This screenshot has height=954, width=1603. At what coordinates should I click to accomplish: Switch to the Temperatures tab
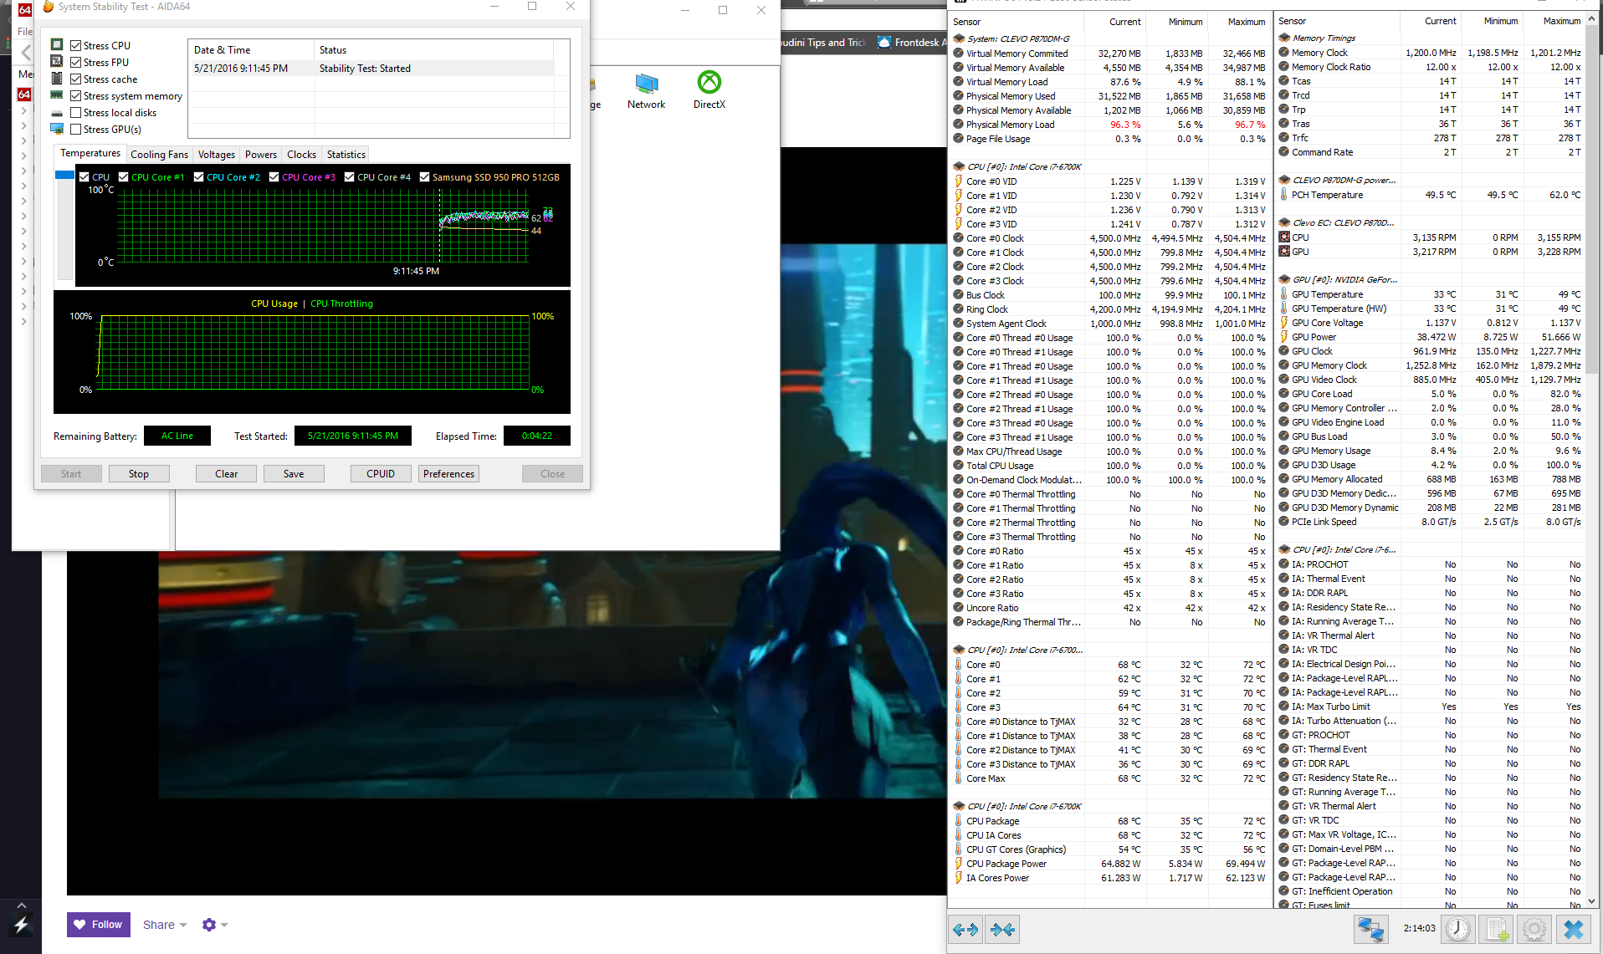tap(90, 154)
